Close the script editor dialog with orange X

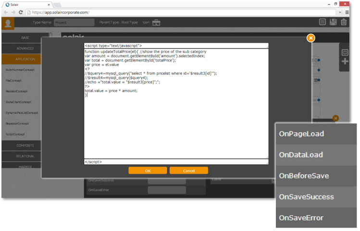[310, 38]
